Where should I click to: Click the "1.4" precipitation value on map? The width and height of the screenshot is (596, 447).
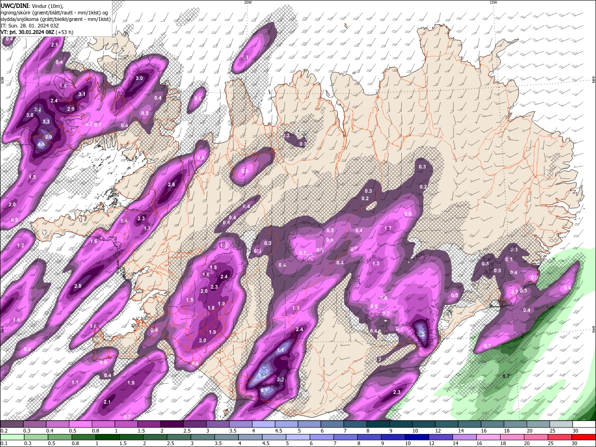coord(124,221)
